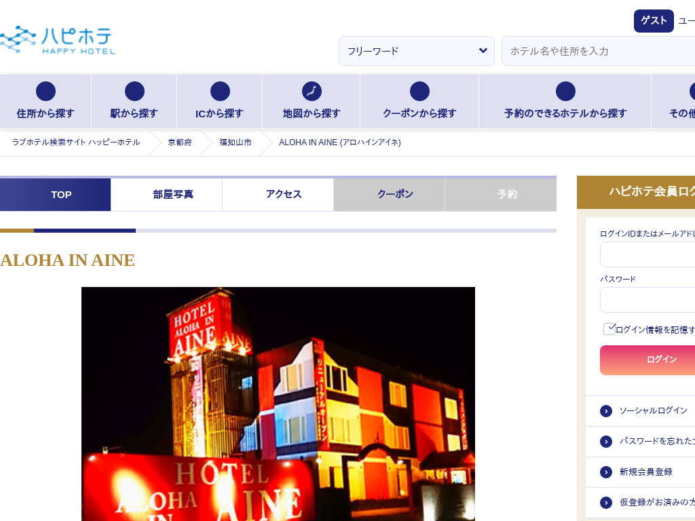Switch to the 部屋写真 tab
The image size is (695, 521).
167,195
